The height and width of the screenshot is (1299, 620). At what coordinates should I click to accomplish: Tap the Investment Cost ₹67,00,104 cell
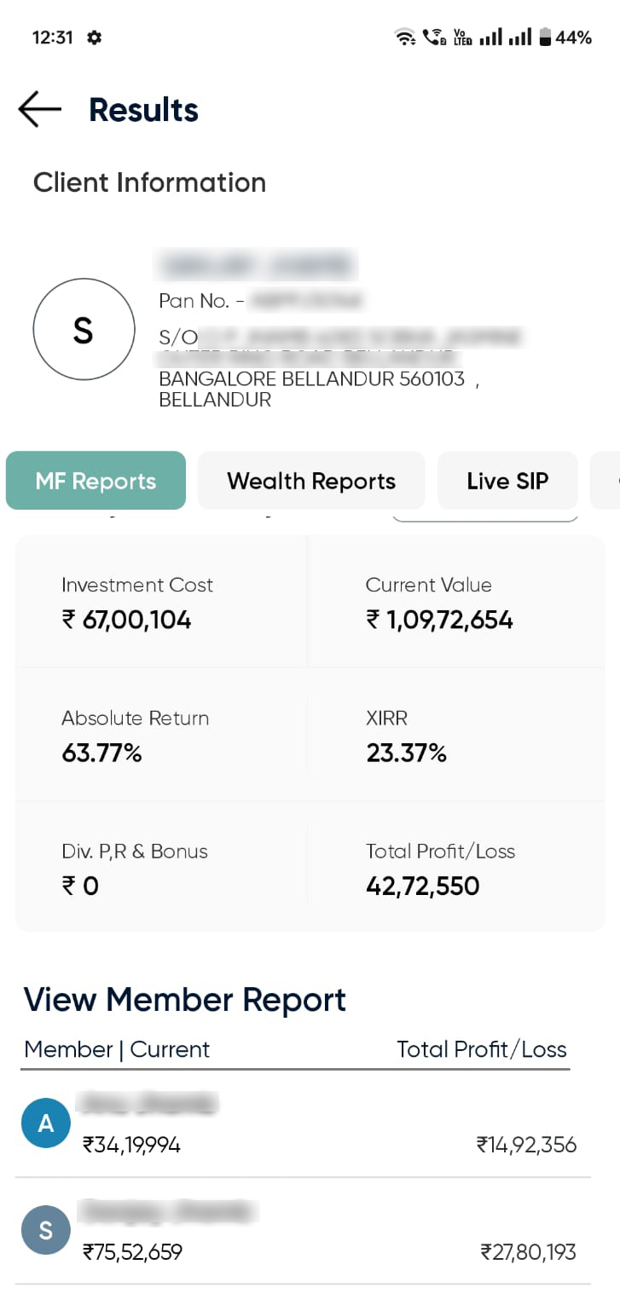coord(161,603)
